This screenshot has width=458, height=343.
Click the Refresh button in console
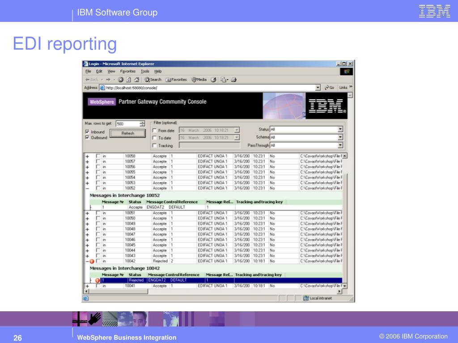click(x=127, y=133)
